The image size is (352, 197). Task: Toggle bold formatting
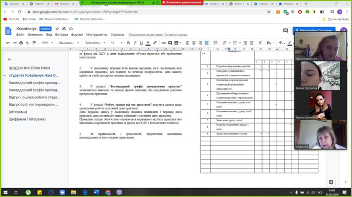pos(129,43)
